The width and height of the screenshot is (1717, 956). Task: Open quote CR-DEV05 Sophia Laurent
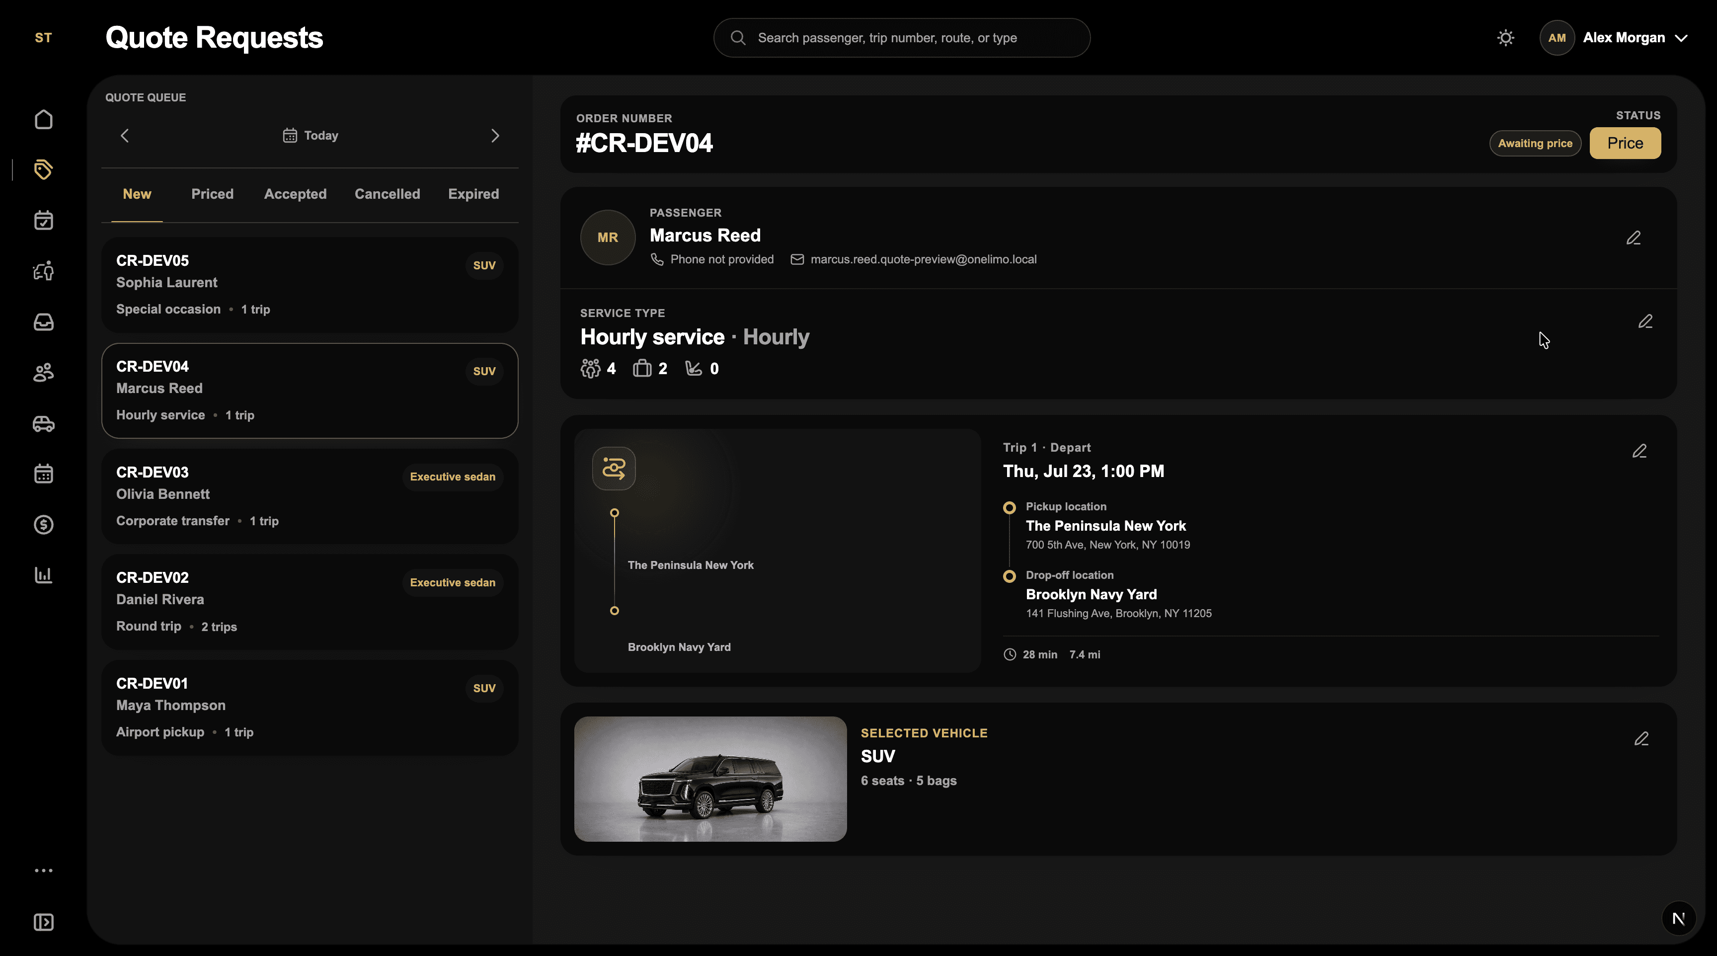click(x=310, y=285)
